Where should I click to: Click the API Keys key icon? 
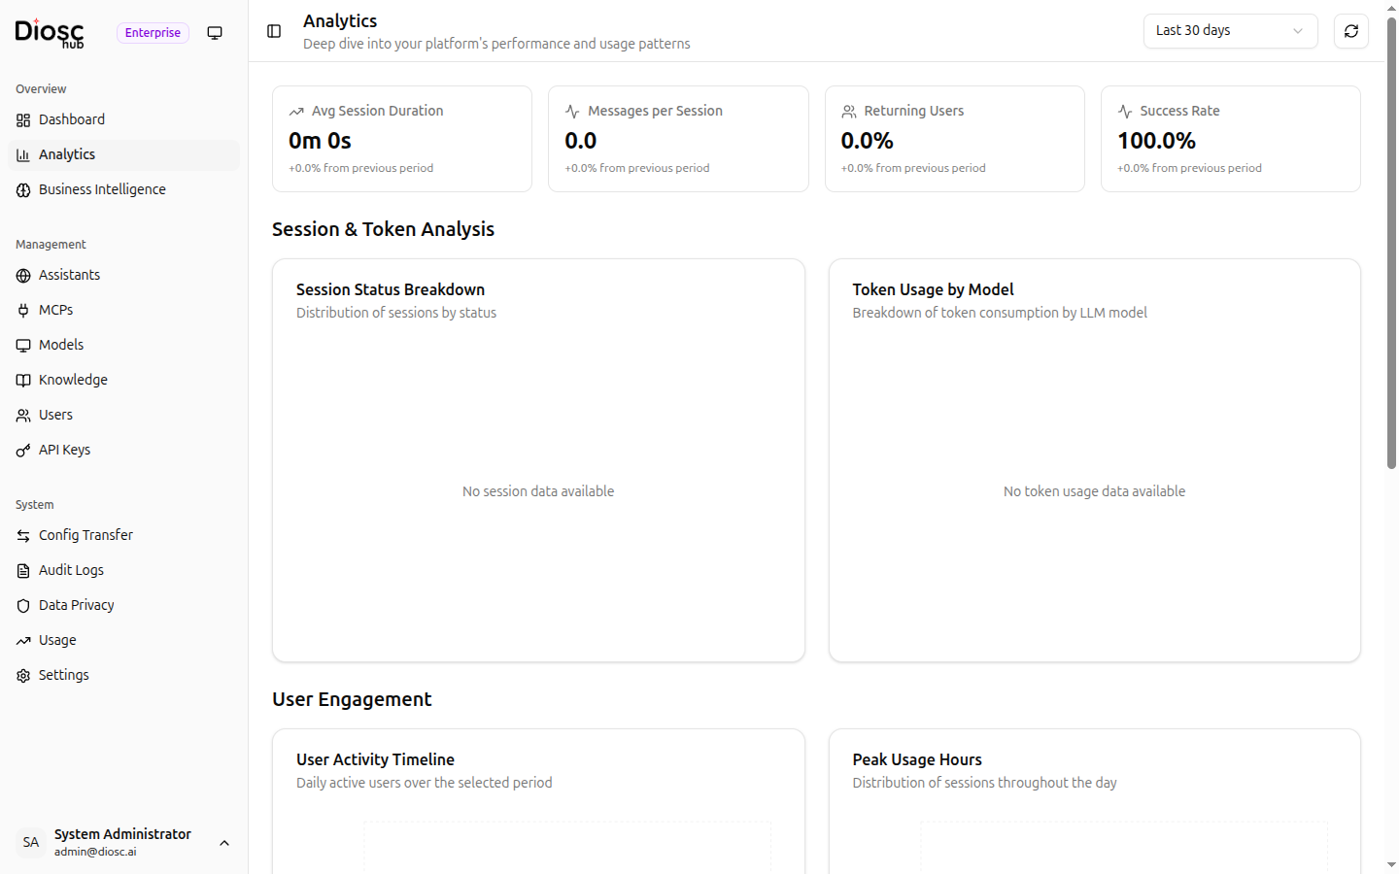(x=23, y=451)
